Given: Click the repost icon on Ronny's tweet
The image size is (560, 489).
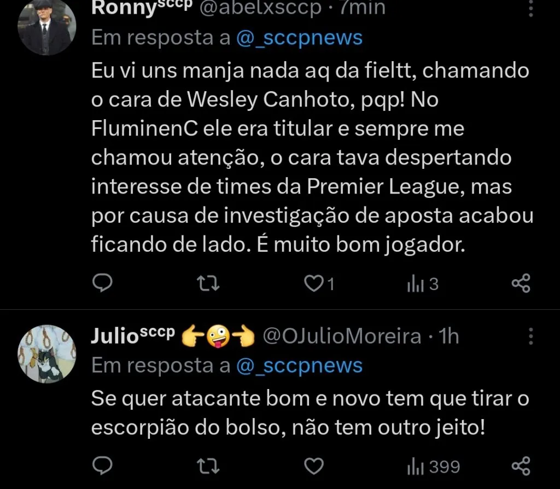Looking at the screenshot, I should 207,283.
